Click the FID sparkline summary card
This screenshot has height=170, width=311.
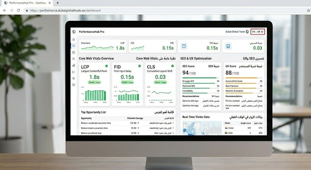pyautogui.click(x=152, y=46)
